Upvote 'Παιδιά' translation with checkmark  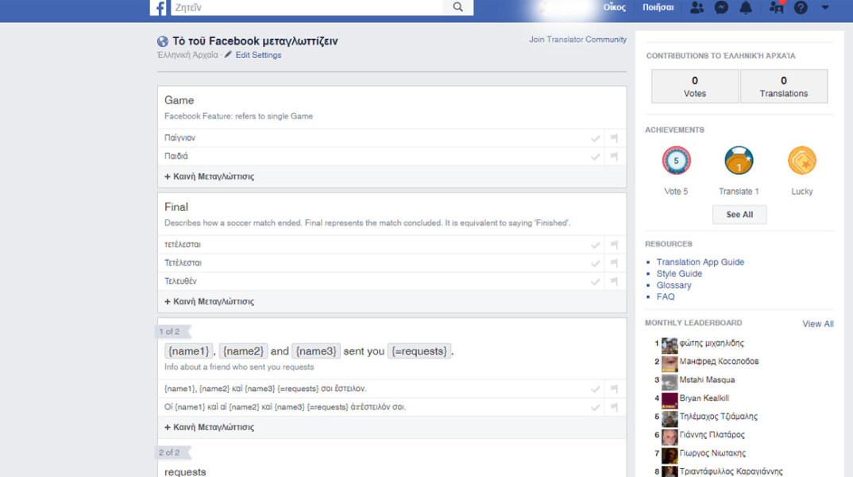click(595, 157)
